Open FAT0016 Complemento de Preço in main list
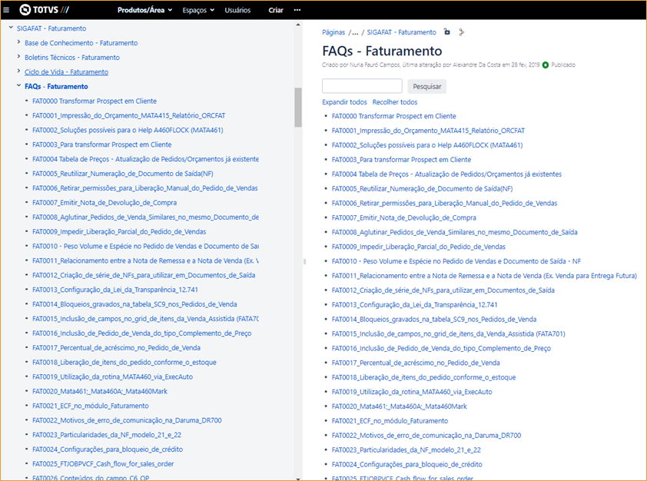This screenshot has width=647, height=481. (442, 349)
